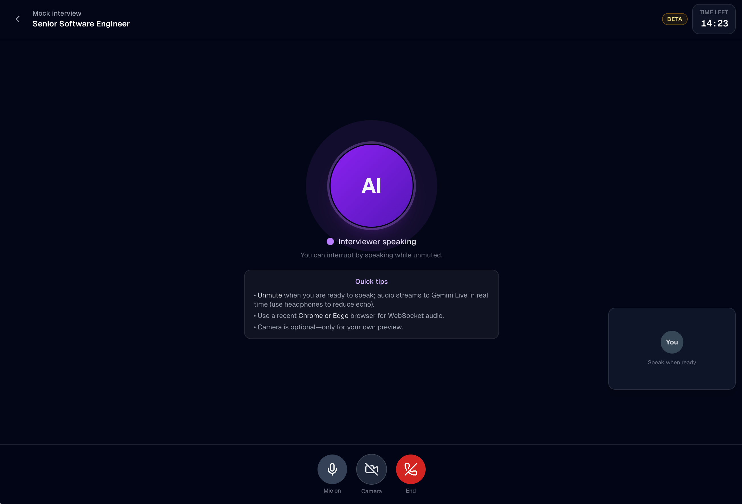
Task: Click the 'Speak when ready' preview area
Action: coord(672,362)
